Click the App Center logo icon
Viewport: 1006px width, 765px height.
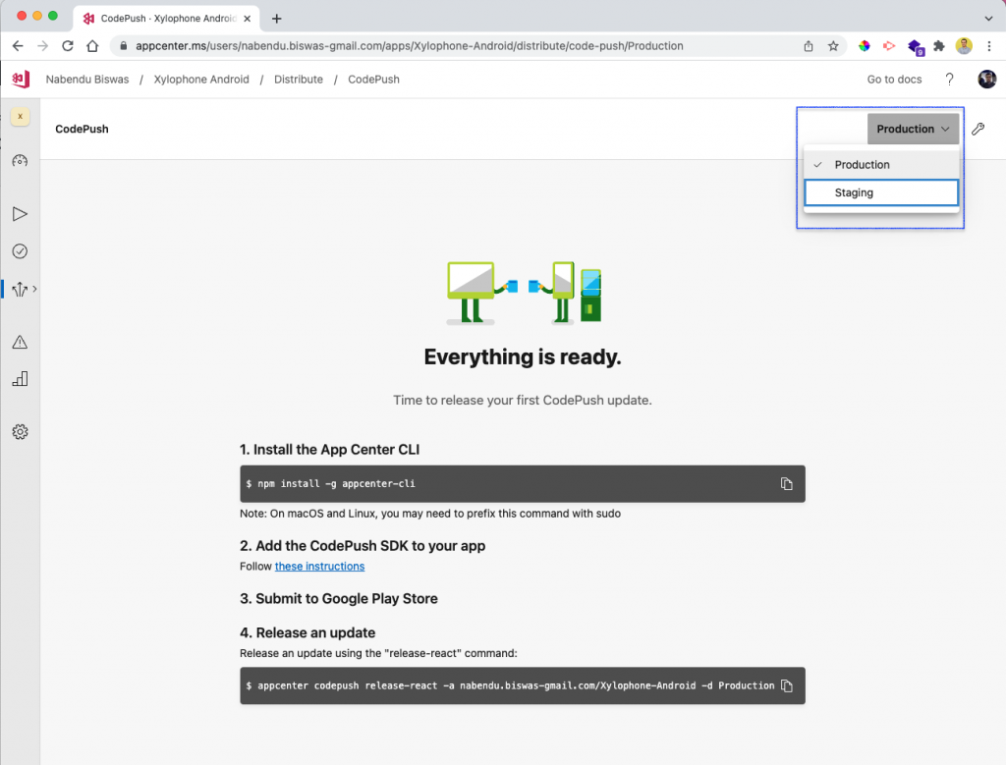click(x=21, y=79)
